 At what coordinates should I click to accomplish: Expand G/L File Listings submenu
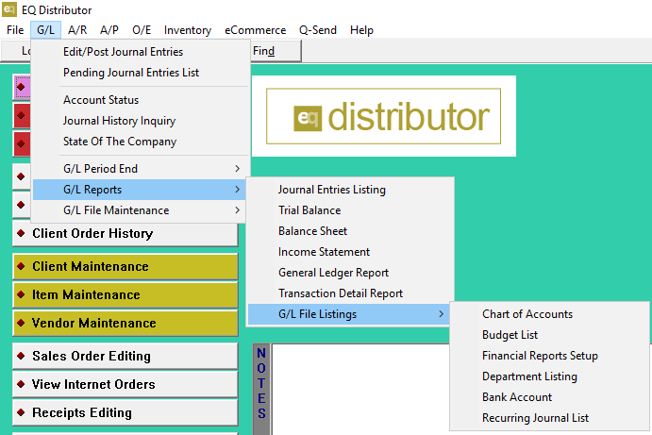(350, 314)
